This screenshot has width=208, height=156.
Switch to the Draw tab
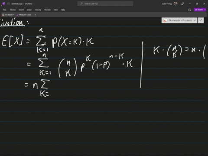pos(29,10)
